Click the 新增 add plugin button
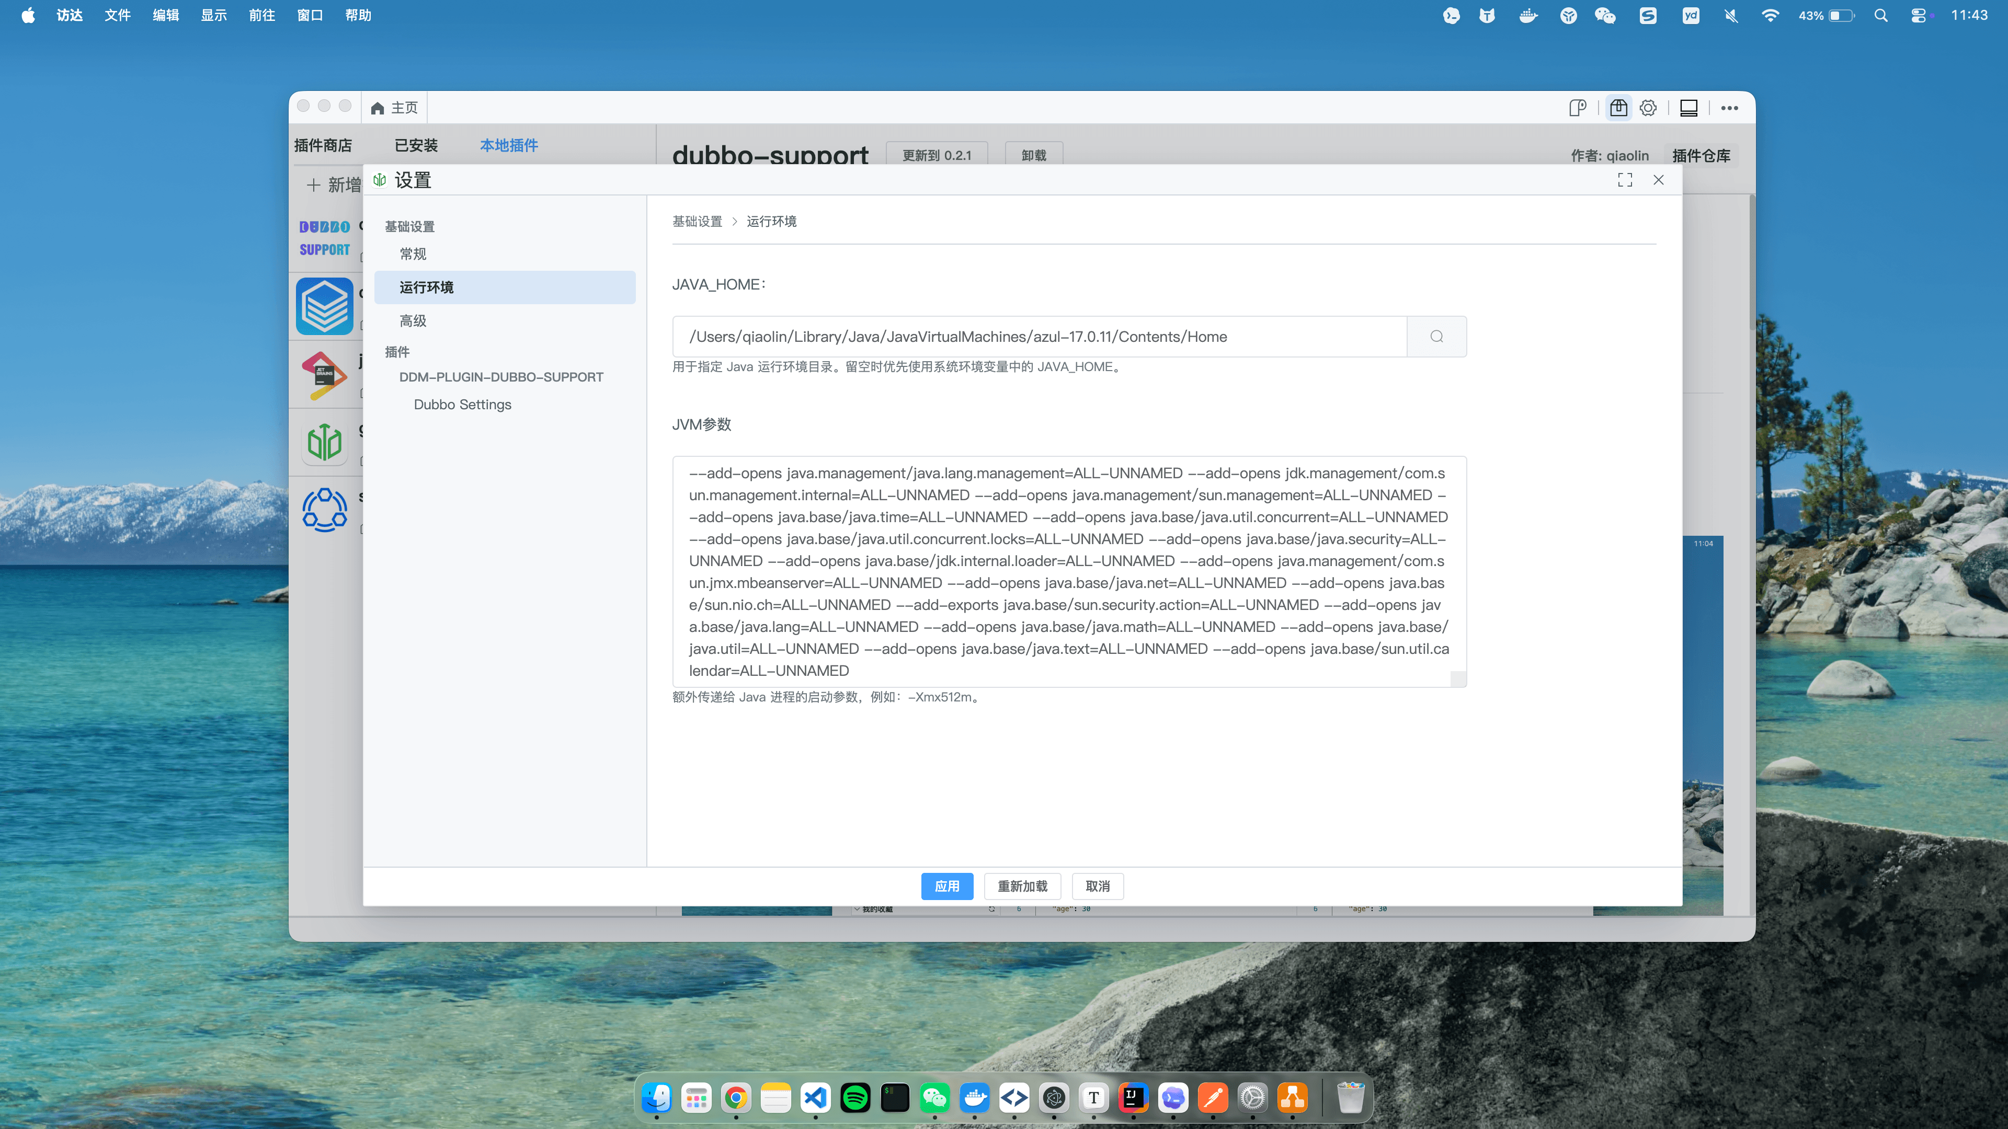 coord(335,185)
